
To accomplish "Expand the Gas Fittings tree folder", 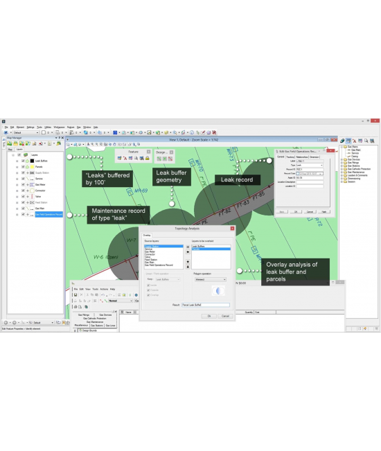I will click(x=342, y=163).
